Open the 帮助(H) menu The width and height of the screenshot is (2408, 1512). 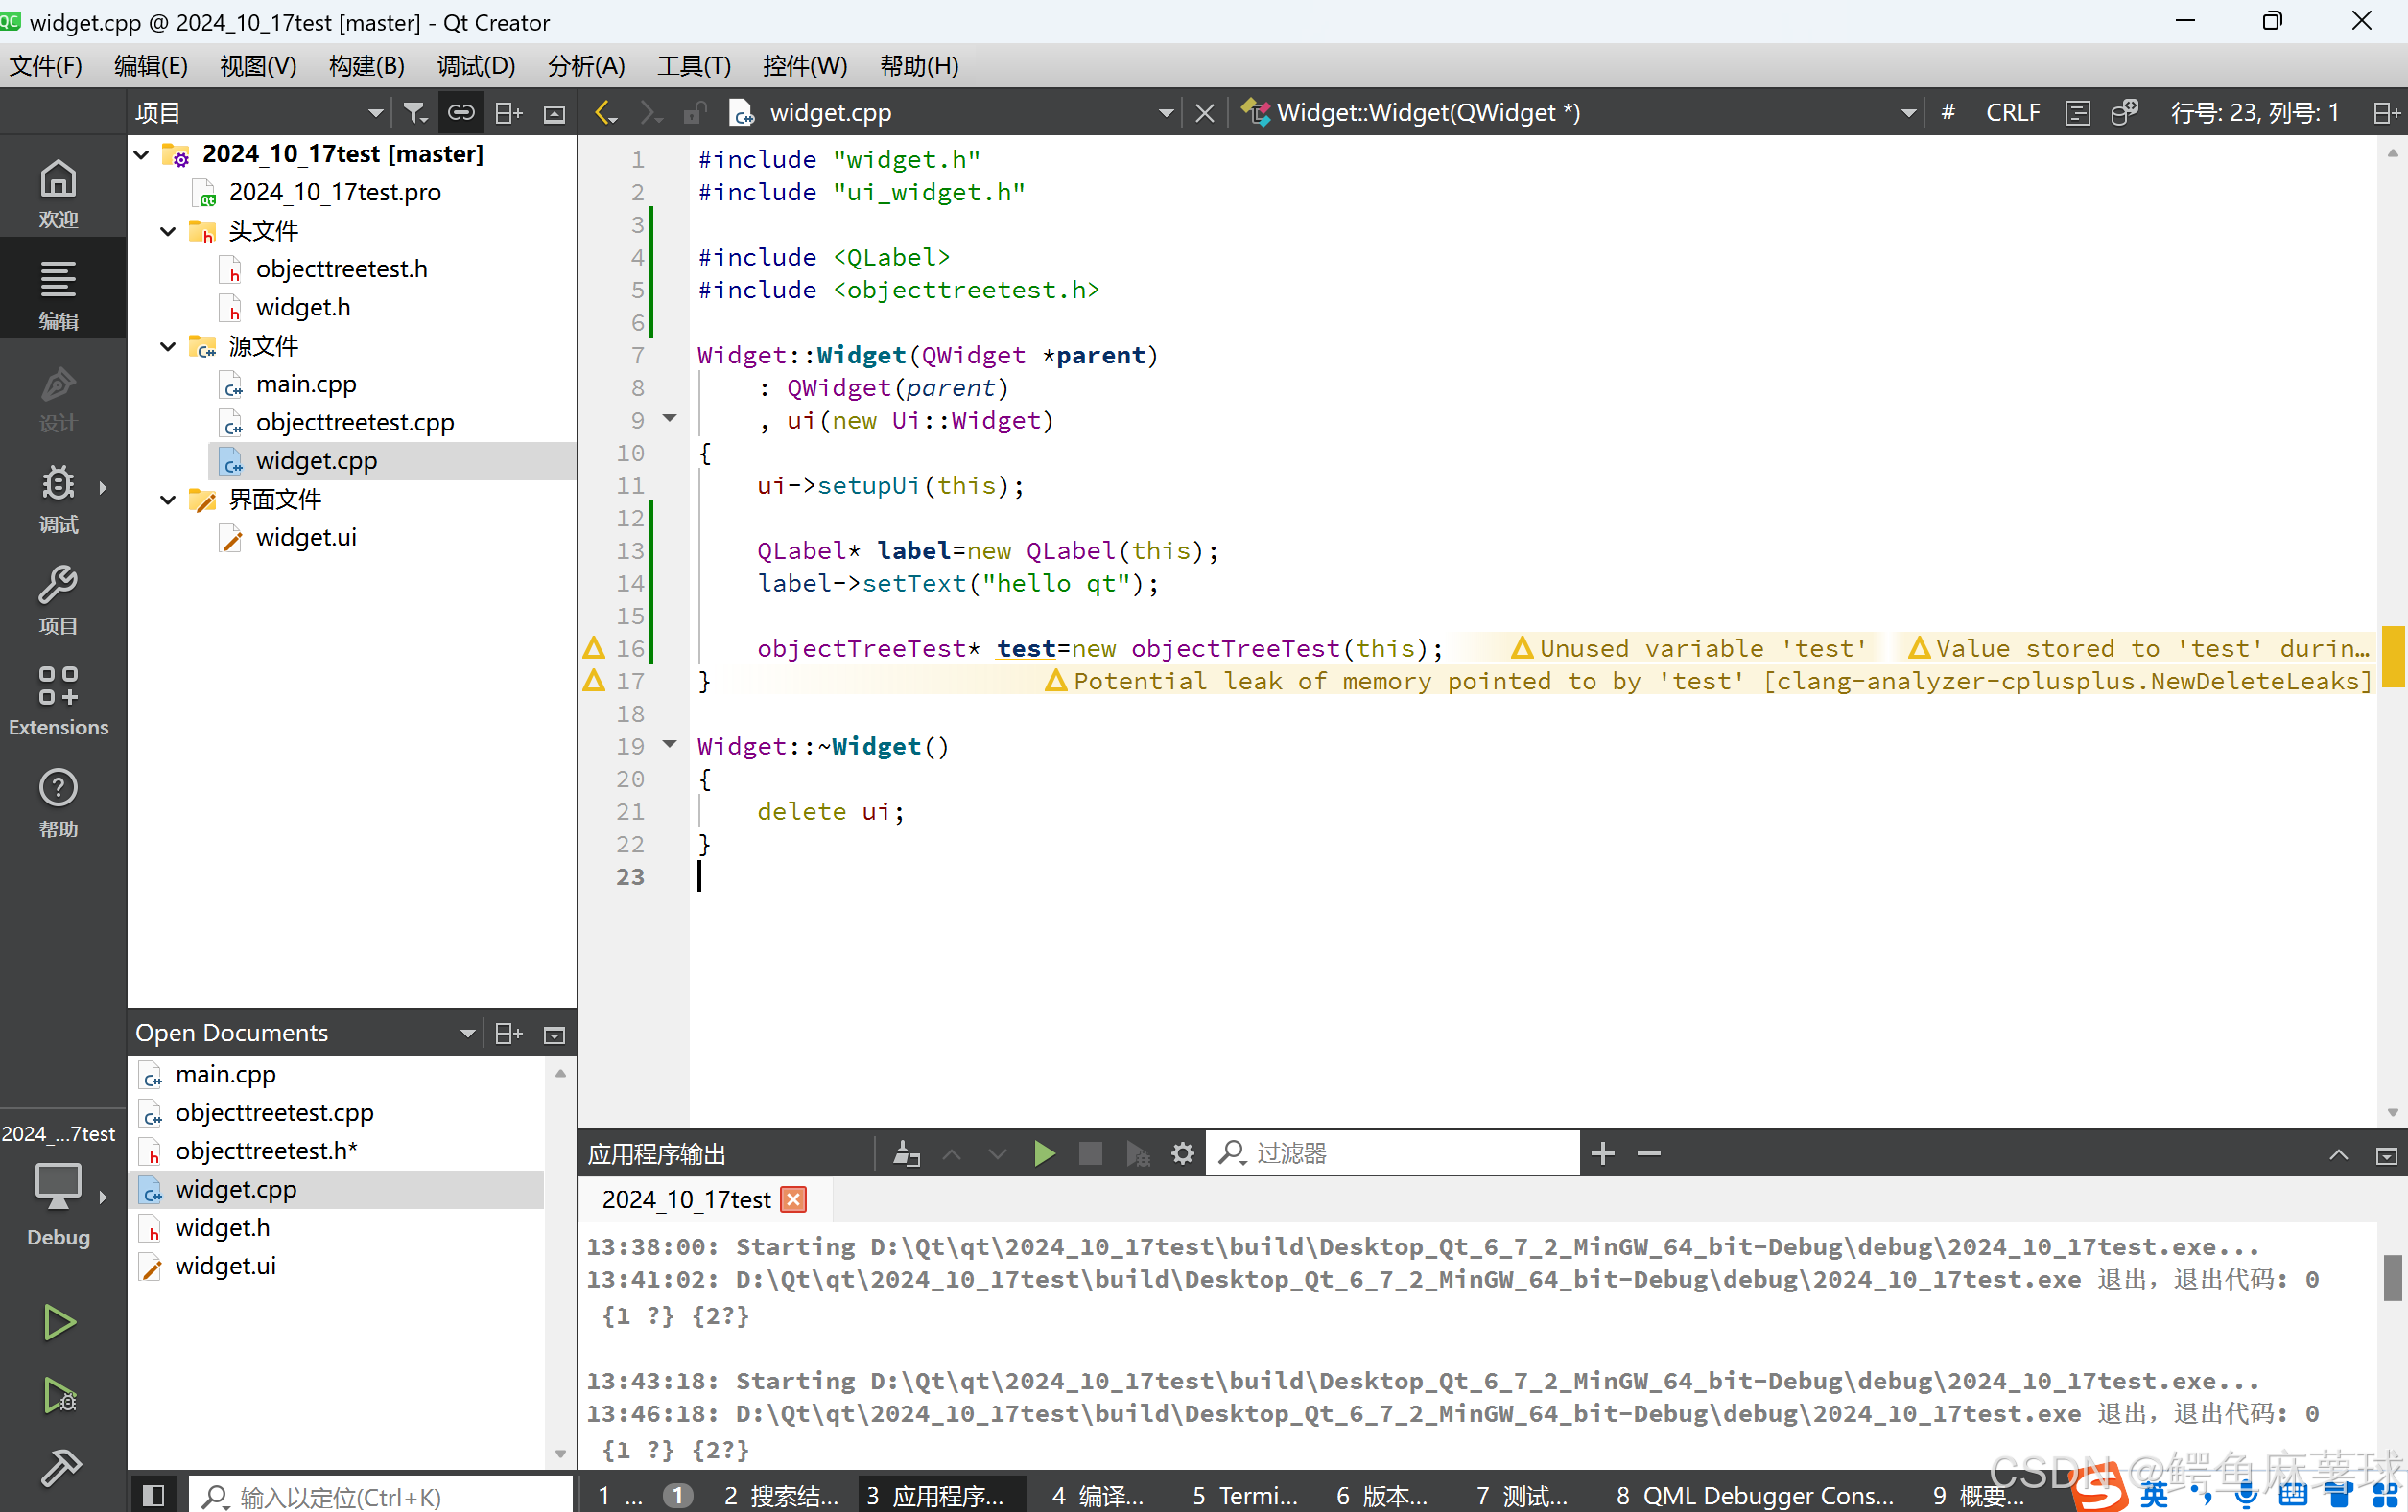(x=919, y=66)
